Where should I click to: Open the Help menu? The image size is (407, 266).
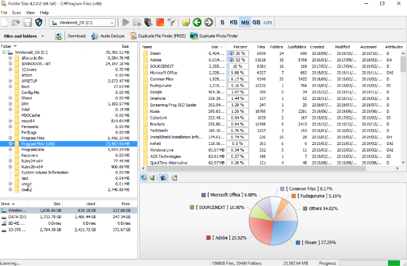(x=44, y=12)
